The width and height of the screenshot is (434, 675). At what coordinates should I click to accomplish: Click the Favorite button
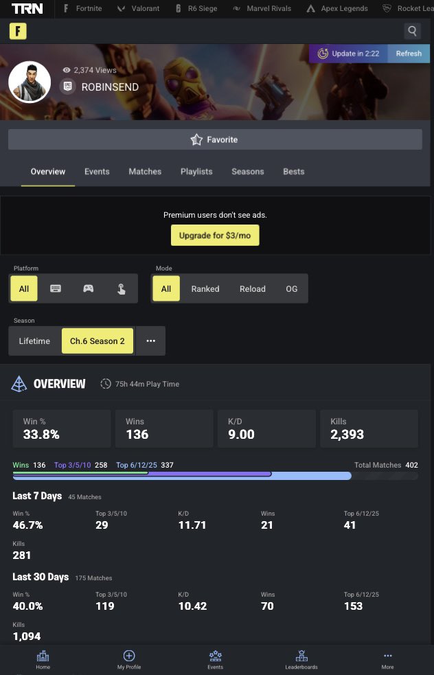point(215,139)
